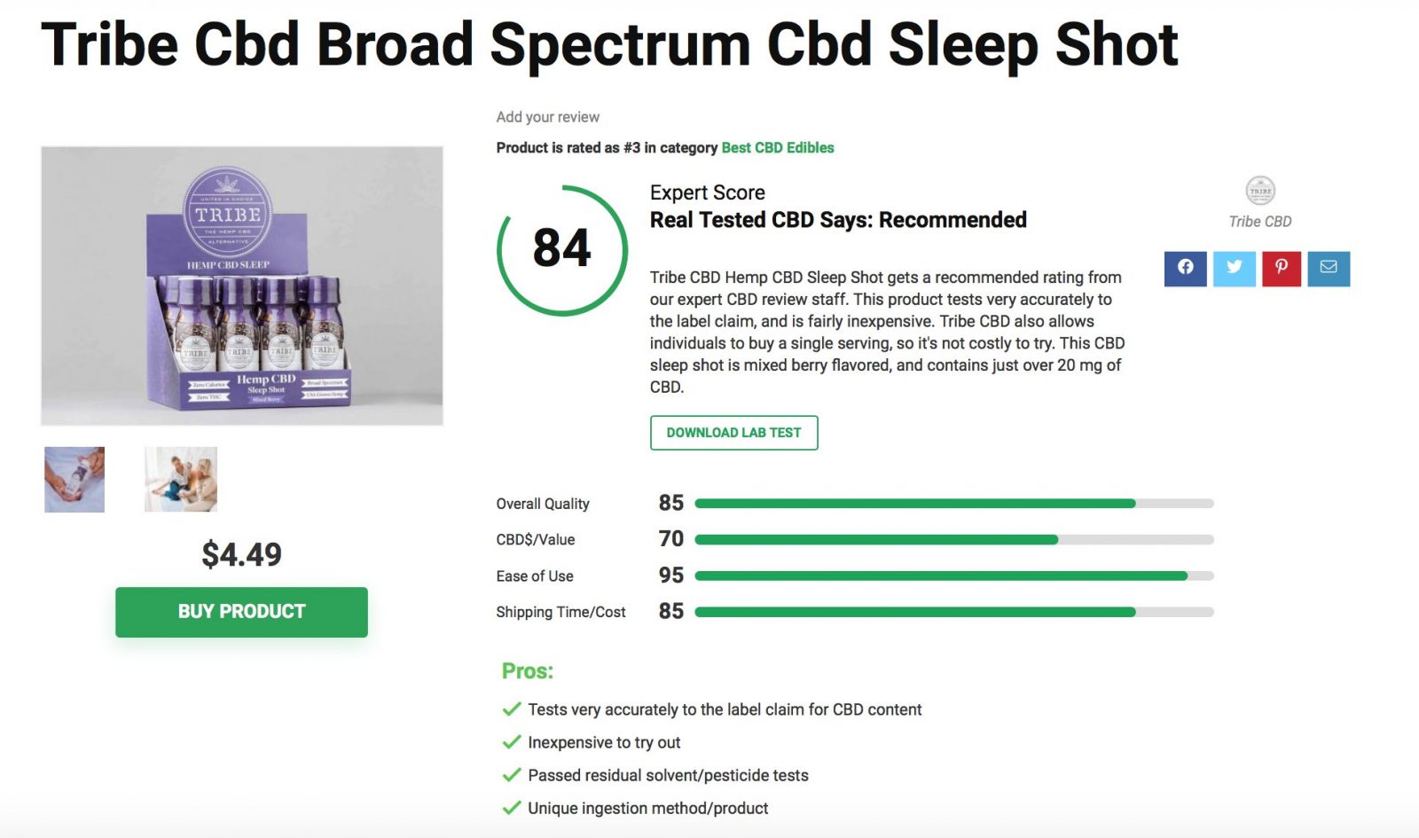
Task: Download the lab test report
Action: coord(733,433)
